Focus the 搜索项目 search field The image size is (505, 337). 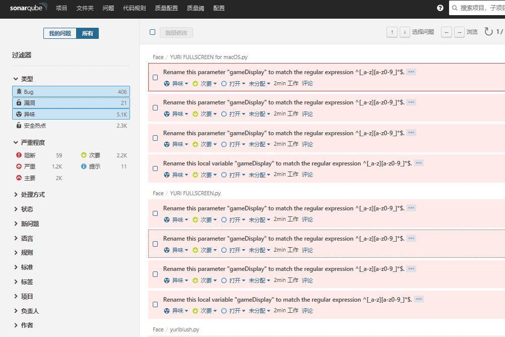477,8
